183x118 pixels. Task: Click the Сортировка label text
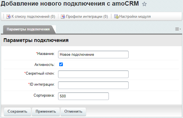click(x=44, y=95)
